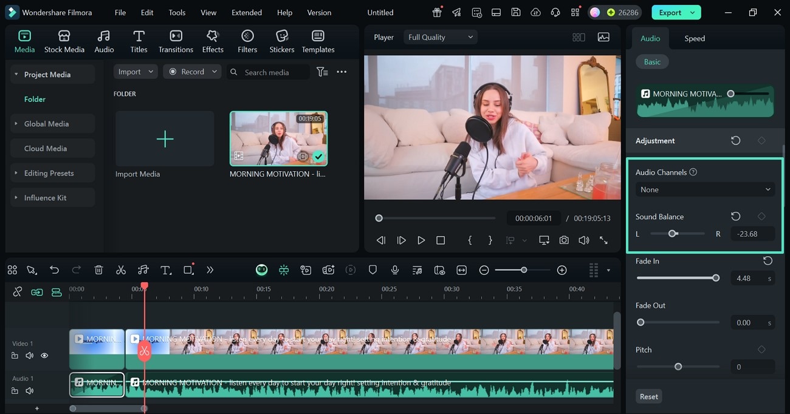Image resolution: width=790 pixels, height=414 pixels.
Task: Reset the Sound Balance value
Action: (x=735, y=216)
